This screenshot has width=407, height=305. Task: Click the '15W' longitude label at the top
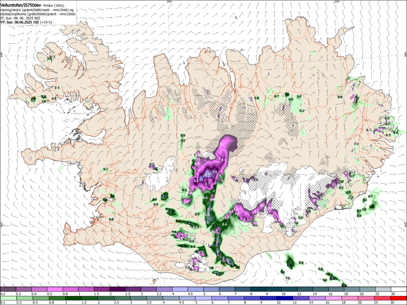coord(337,2)
